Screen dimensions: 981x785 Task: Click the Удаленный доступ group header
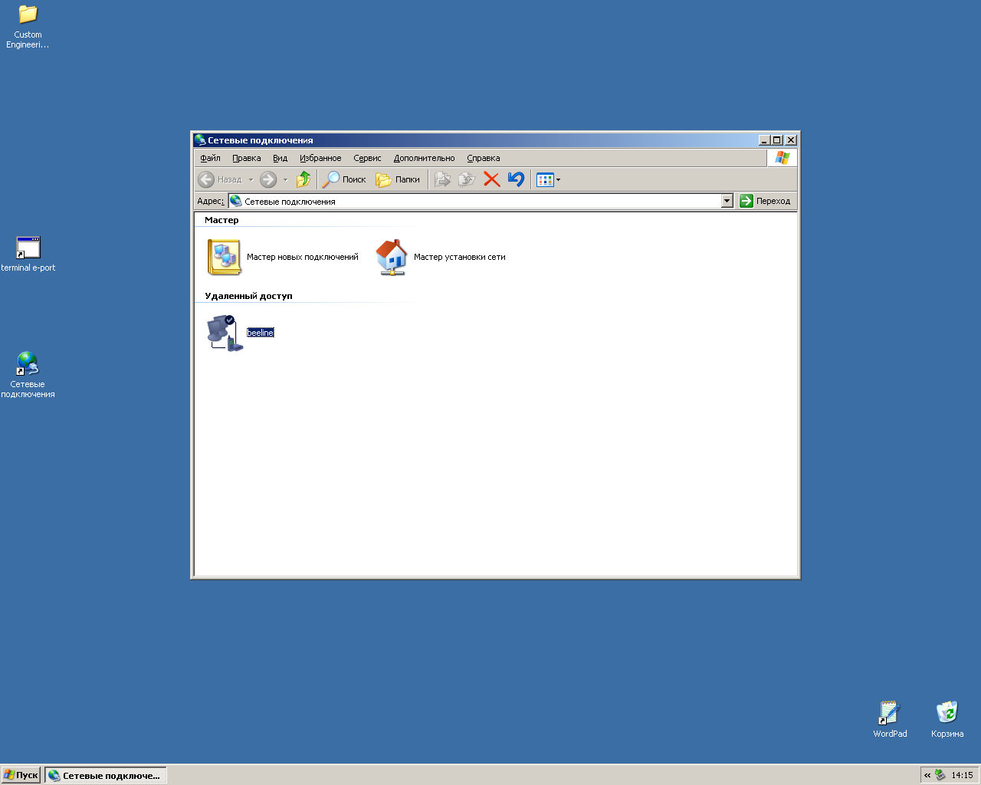point(248,296)
